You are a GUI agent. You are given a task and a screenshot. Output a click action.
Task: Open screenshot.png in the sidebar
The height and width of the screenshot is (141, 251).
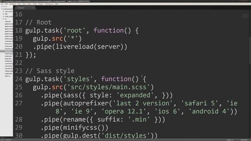(x=9, y=63)
